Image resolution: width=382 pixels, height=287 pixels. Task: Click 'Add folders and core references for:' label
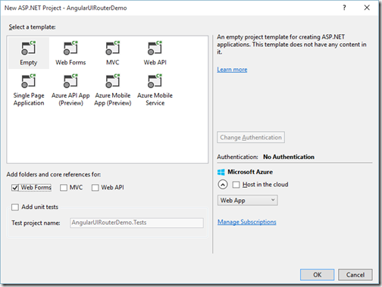point(54,174)
